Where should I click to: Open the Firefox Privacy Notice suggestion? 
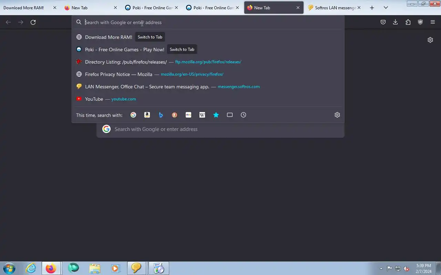point(208,74)
